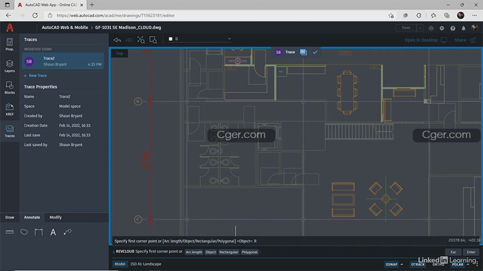Click the Save button
The height and width of the screenshot is (271, 483).
[406, 28]
